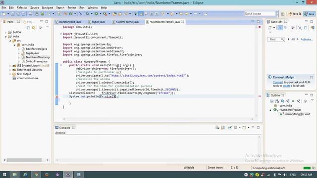
Task: Open the File menu
Action: pyautogui.click(x=3, y=8)
